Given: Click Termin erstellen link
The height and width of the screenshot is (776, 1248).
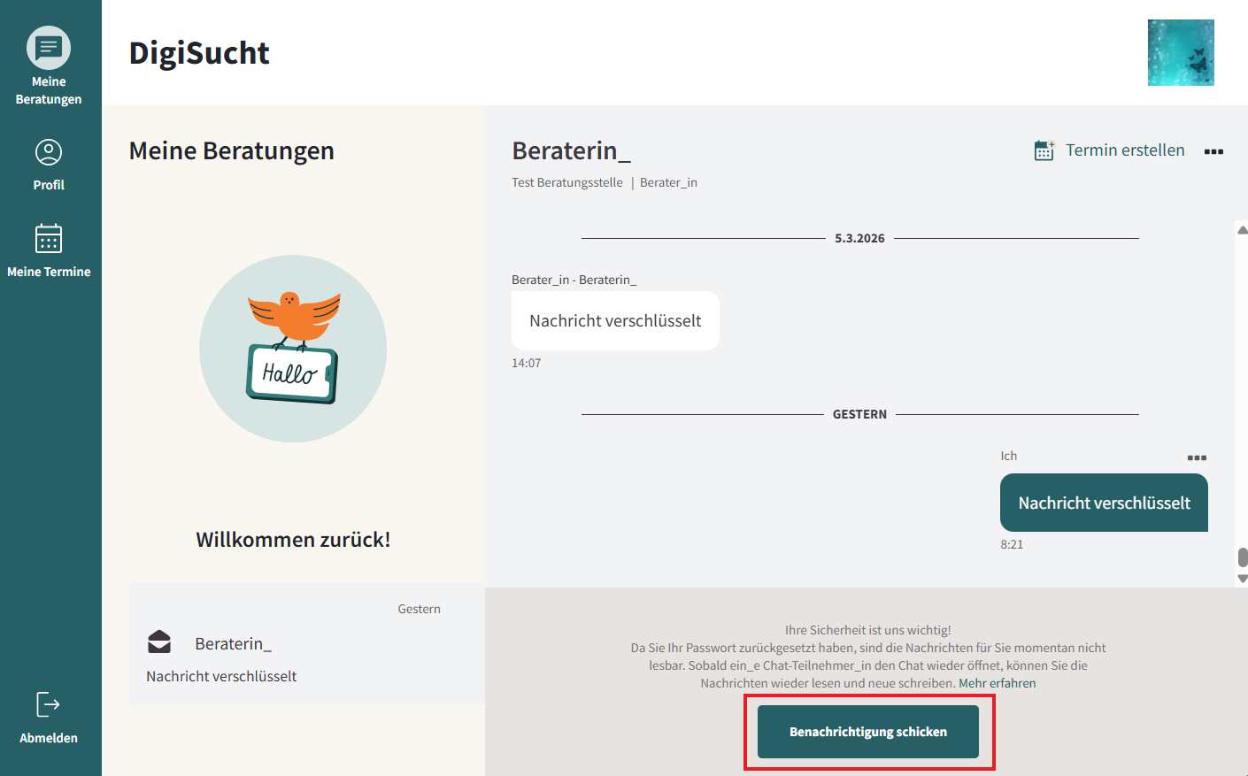Looking at the screenshot, I should coord(1124,150).
